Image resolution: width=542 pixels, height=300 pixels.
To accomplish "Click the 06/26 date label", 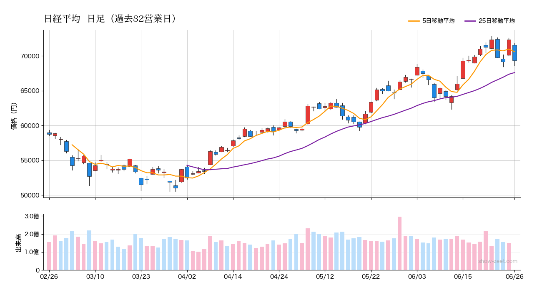I will tap(514, 277).
